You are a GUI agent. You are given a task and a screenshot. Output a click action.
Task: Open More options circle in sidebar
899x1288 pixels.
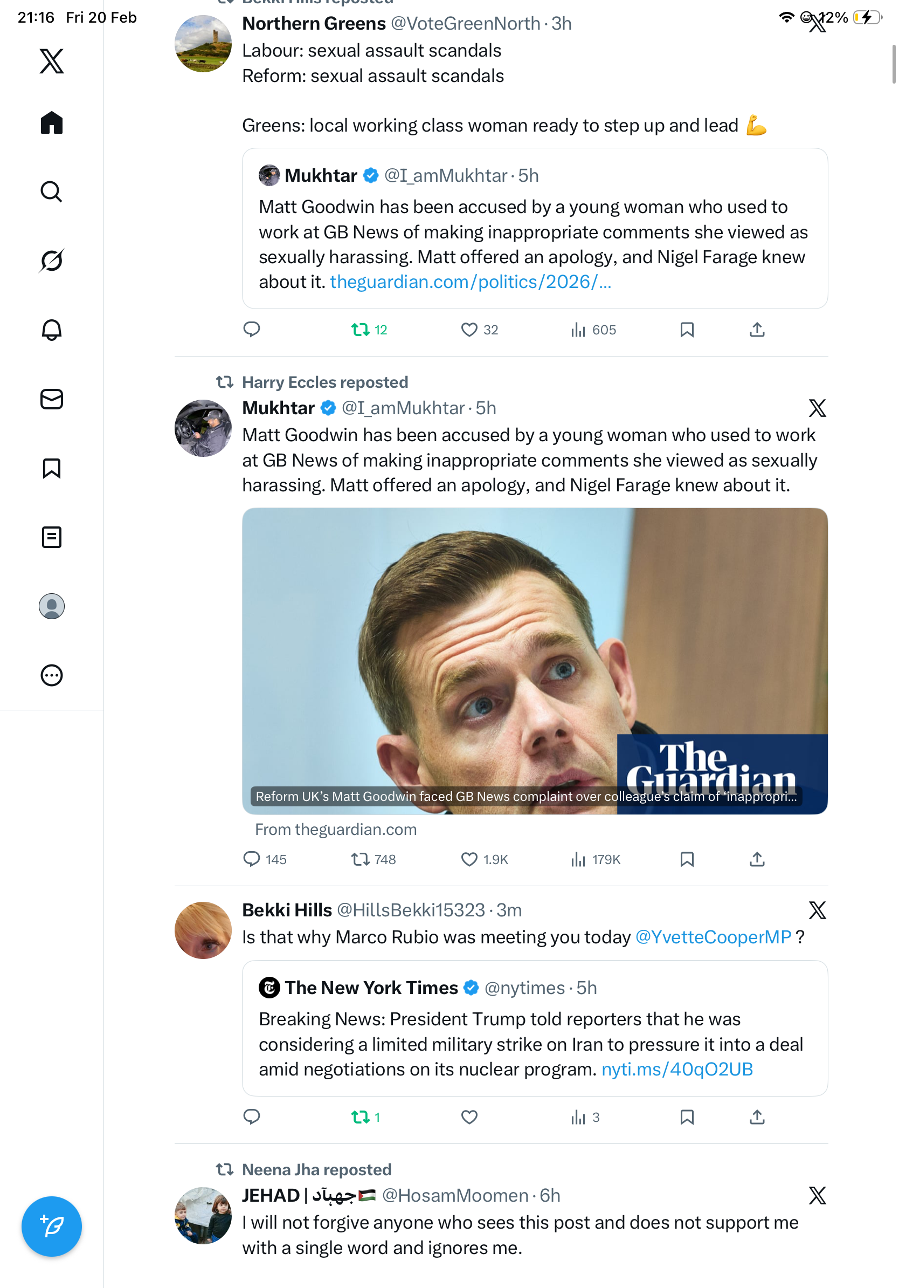coord(52,675)
